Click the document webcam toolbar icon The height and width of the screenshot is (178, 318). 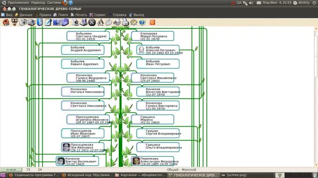(75, 22)
